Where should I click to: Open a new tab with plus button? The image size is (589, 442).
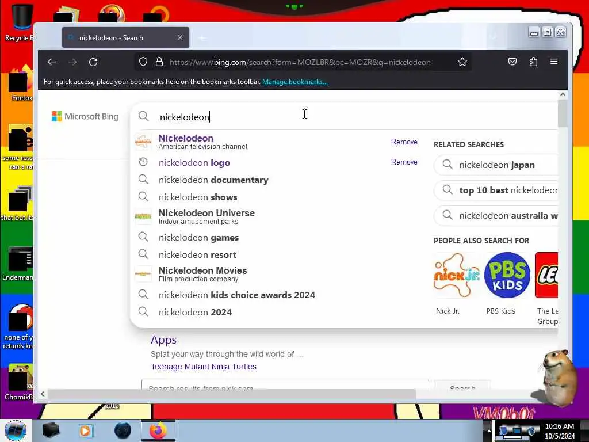pyautogui.click(x=202, y=38)
